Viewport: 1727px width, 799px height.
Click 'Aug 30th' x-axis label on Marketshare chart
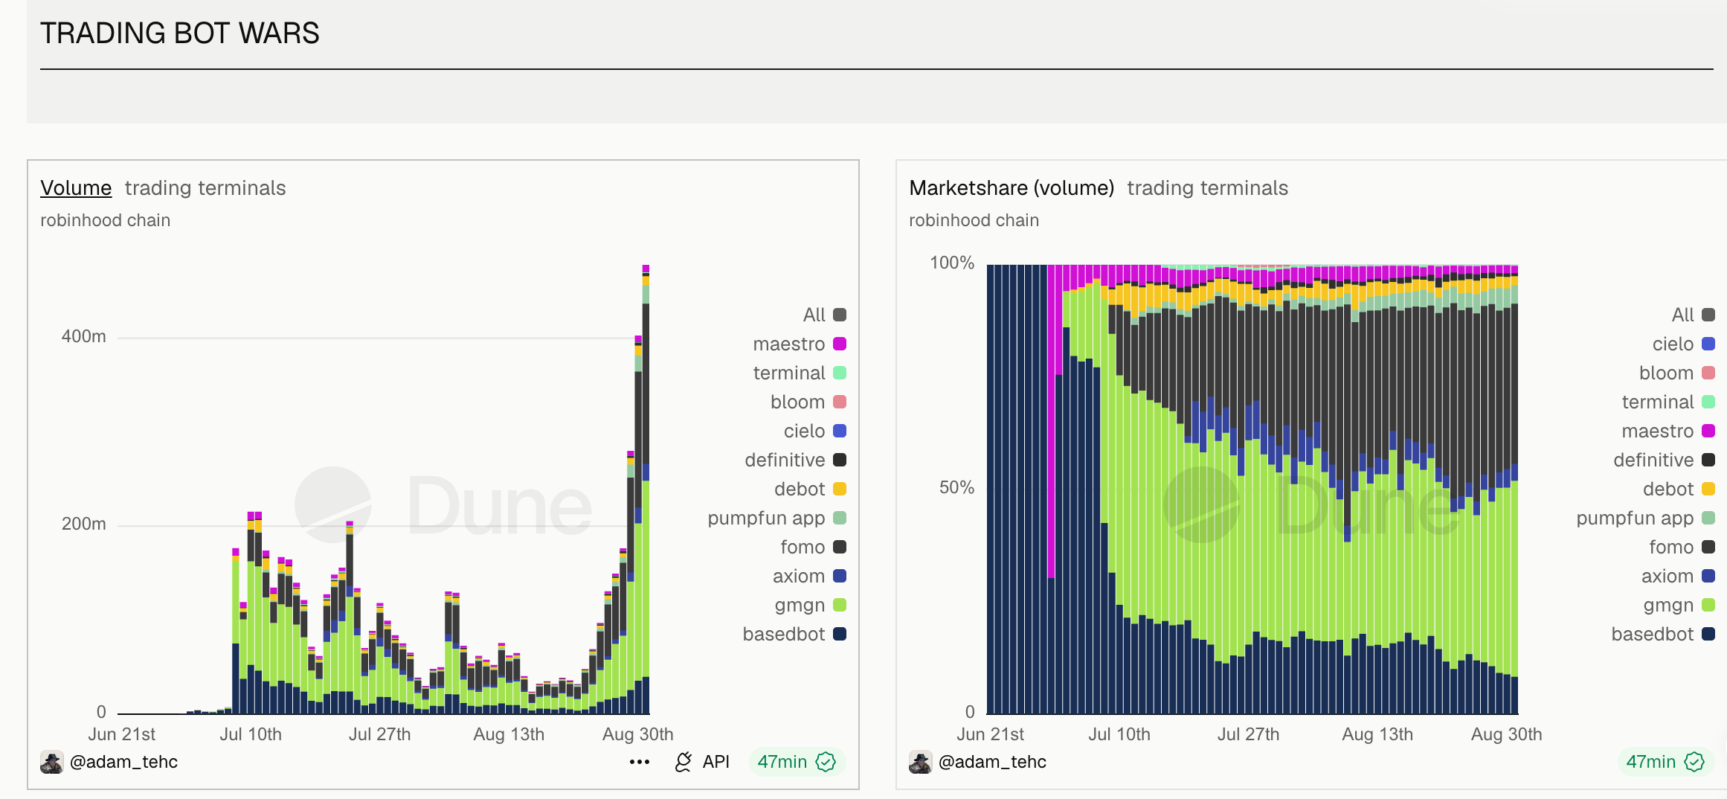(x=1507, y=734)
